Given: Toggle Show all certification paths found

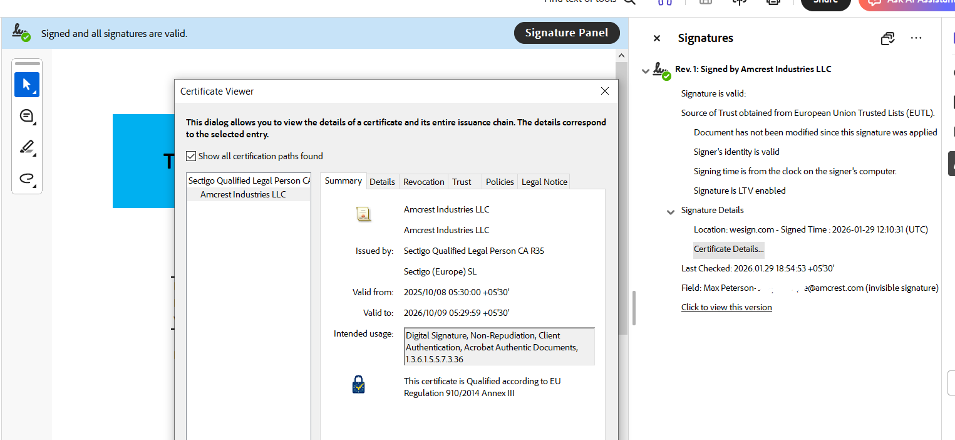Looking at the screenshot, I should (x=191, y=156).
